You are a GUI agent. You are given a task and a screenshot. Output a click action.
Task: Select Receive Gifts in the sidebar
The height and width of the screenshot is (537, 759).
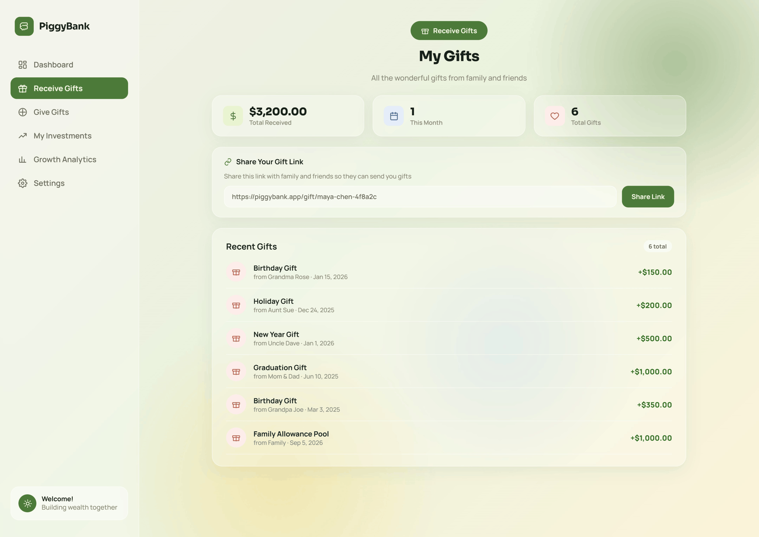(69, 88)
